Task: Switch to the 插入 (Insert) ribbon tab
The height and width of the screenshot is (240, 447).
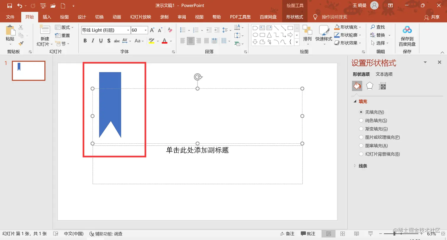Action: click(47, 17)
